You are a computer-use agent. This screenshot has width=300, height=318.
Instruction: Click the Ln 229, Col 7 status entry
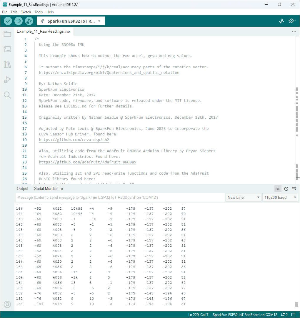click(198, 314)
